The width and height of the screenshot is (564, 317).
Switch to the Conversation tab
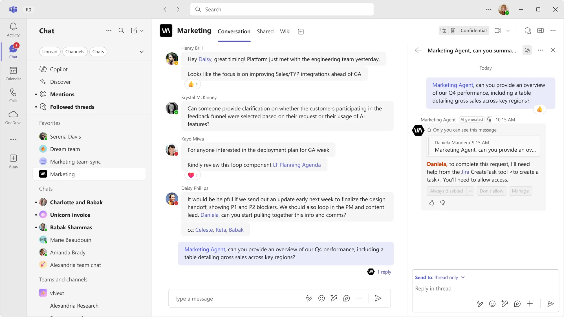coord(234,31)
